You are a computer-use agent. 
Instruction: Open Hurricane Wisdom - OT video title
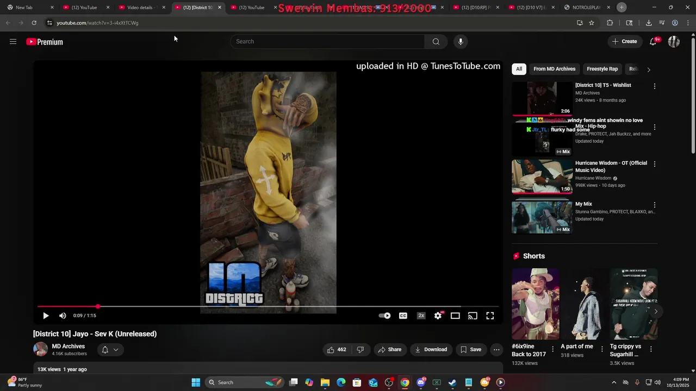(611, 167)
